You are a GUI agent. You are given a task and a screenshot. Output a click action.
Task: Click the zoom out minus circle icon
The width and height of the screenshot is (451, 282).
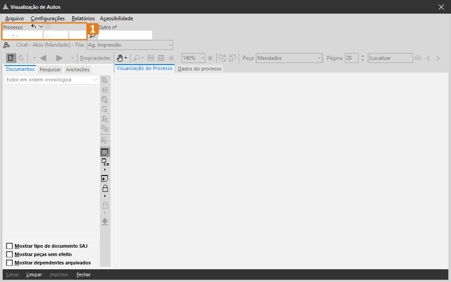click(x=171, y=58)
